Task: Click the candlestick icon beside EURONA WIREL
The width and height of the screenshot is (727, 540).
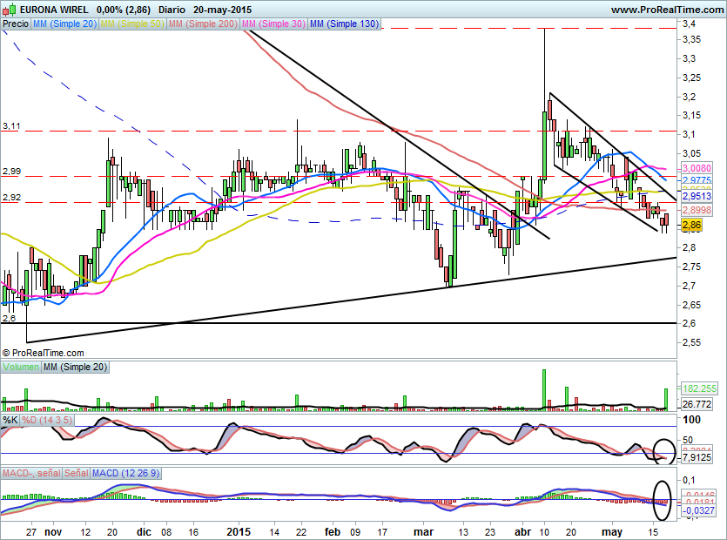Action: click(x=9, y=9)
